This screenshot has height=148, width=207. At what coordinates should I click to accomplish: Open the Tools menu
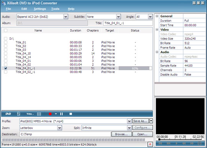point(55,9)
